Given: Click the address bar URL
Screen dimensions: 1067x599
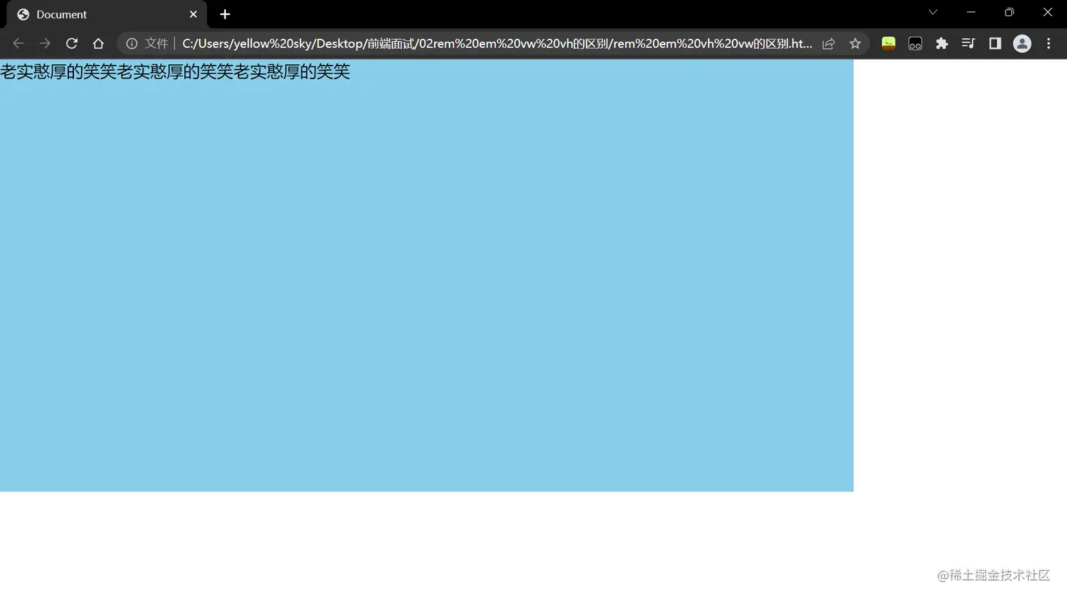Looking at the screenshot, I should [x=497, y=44].
